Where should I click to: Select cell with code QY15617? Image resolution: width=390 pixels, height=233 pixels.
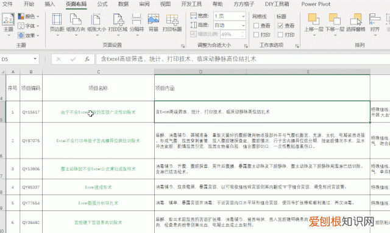pos(31,112)
